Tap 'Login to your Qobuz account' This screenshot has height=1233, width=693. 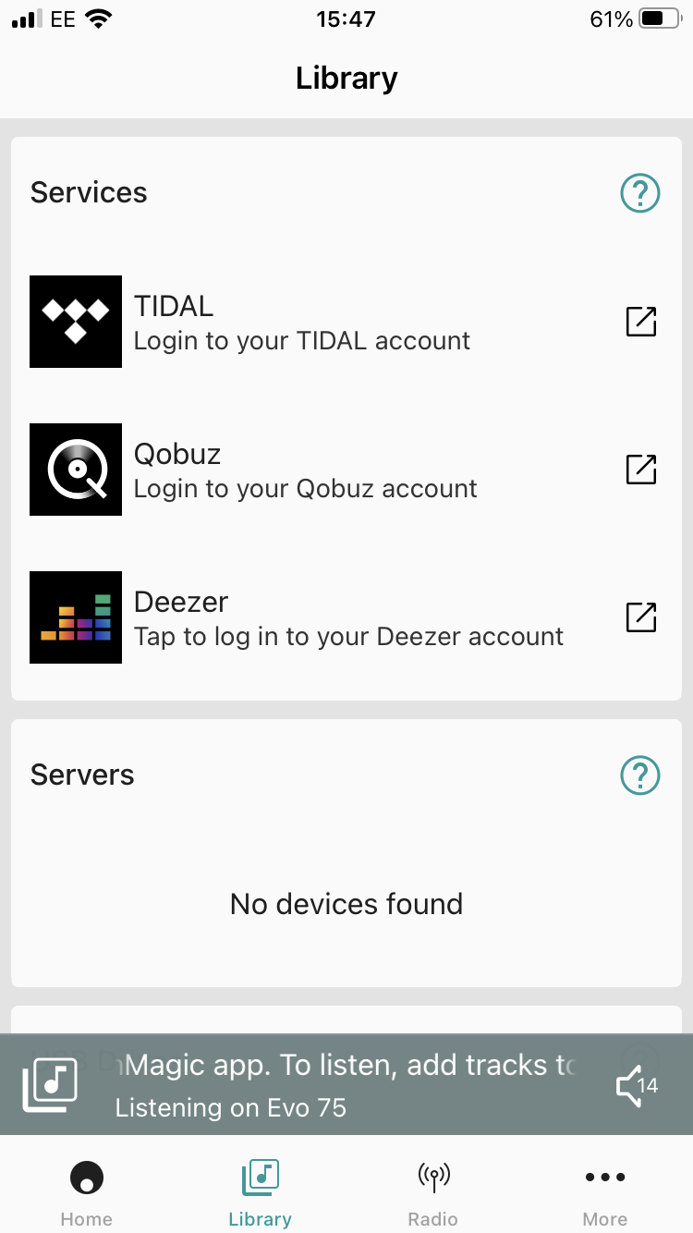click(x=306, y=489)
